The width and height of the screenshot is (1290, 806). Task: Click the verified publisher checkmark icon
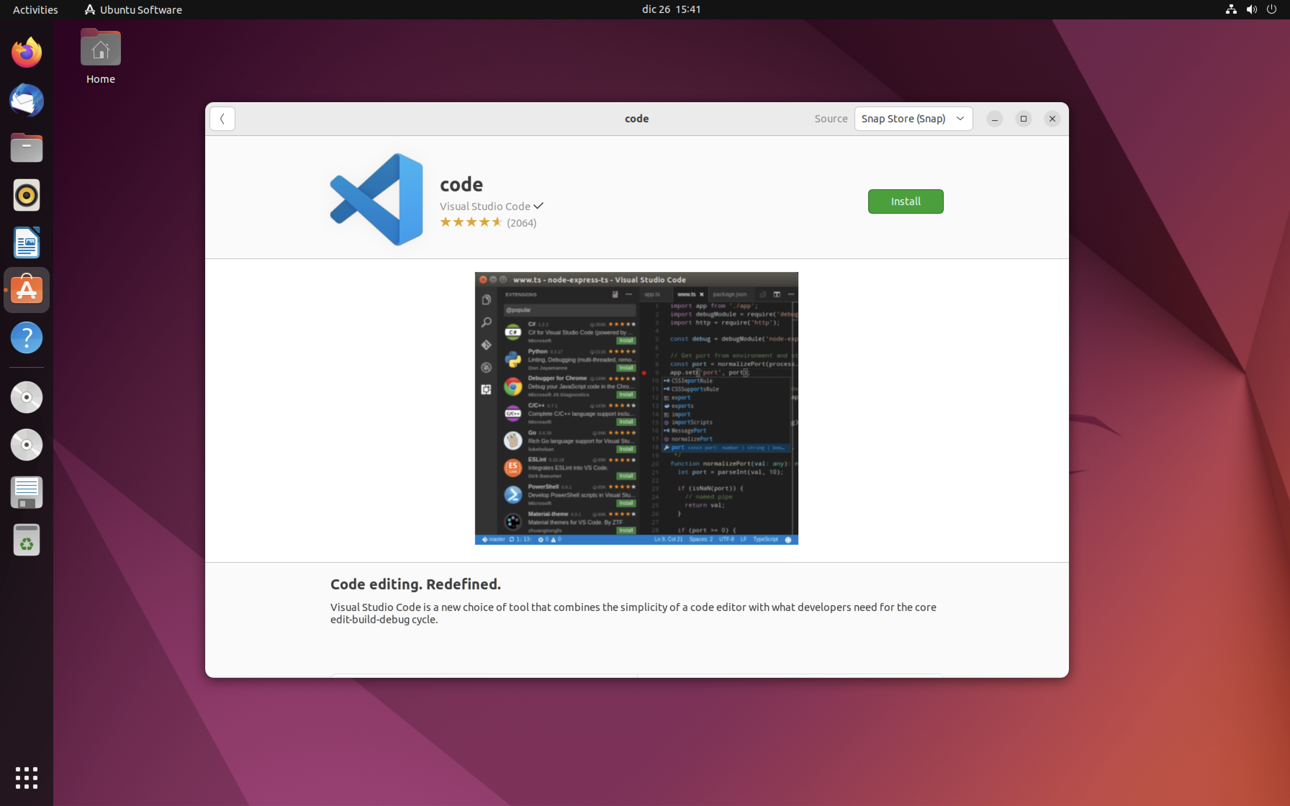[x=538, y=206]
